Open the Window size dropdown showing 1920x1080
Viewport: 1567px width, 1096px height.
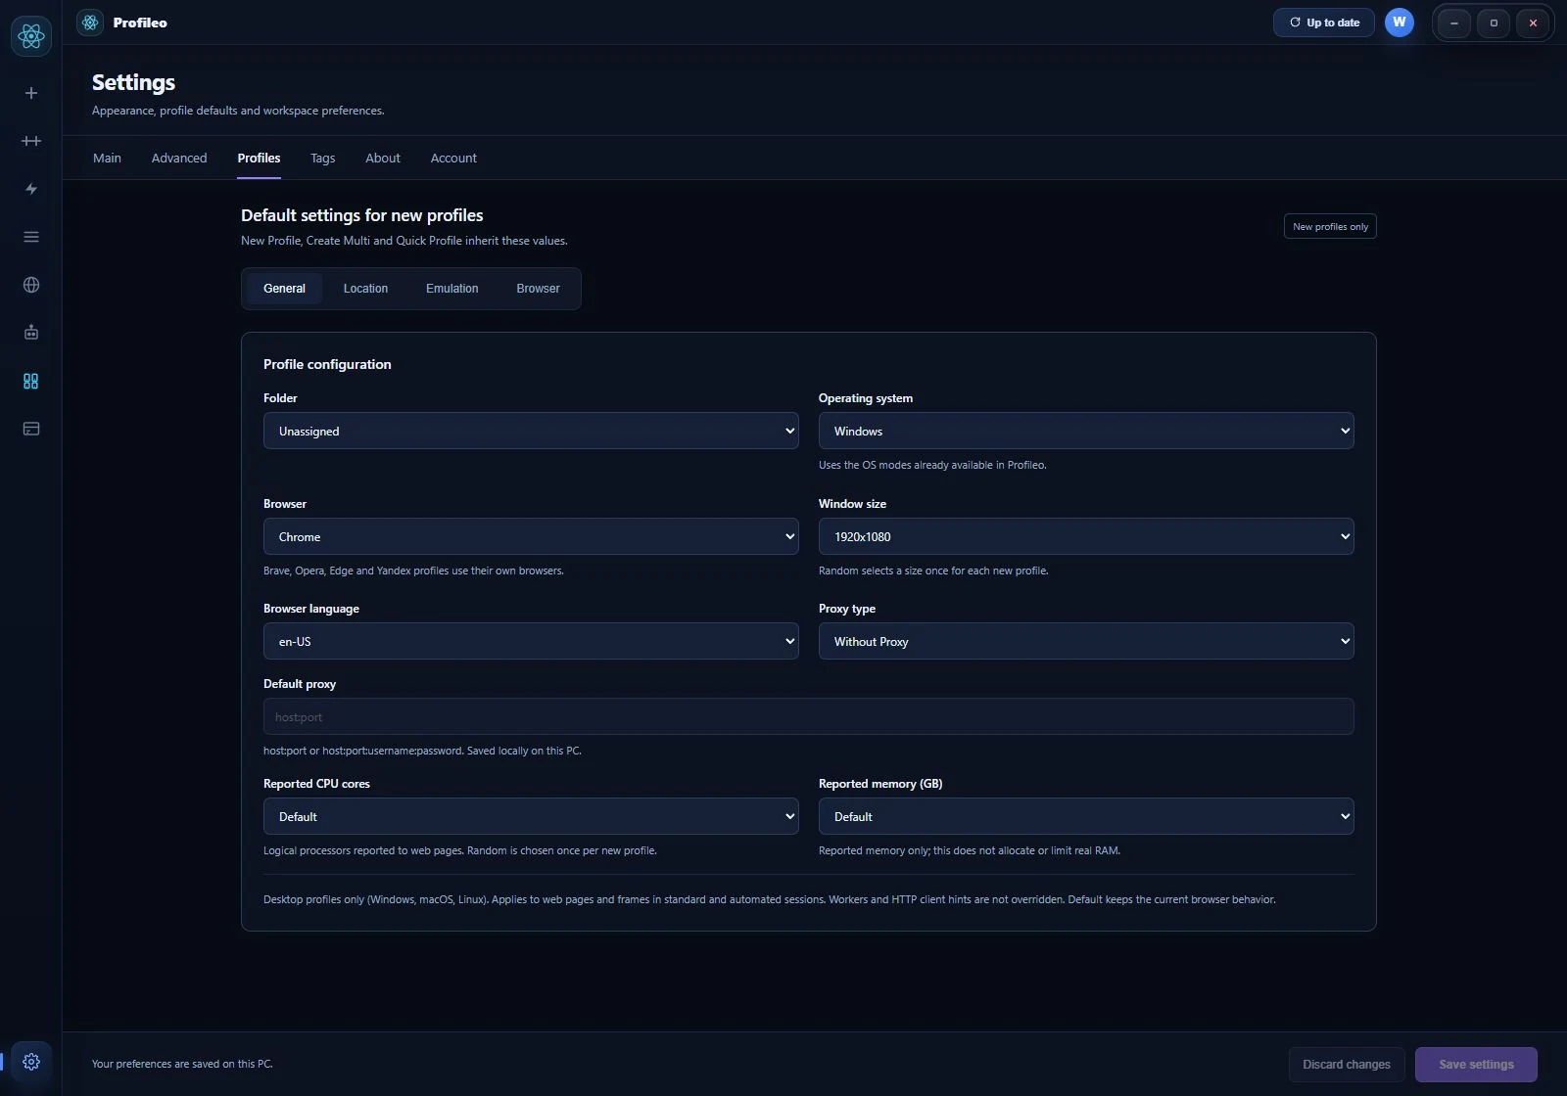point(1086,536)
